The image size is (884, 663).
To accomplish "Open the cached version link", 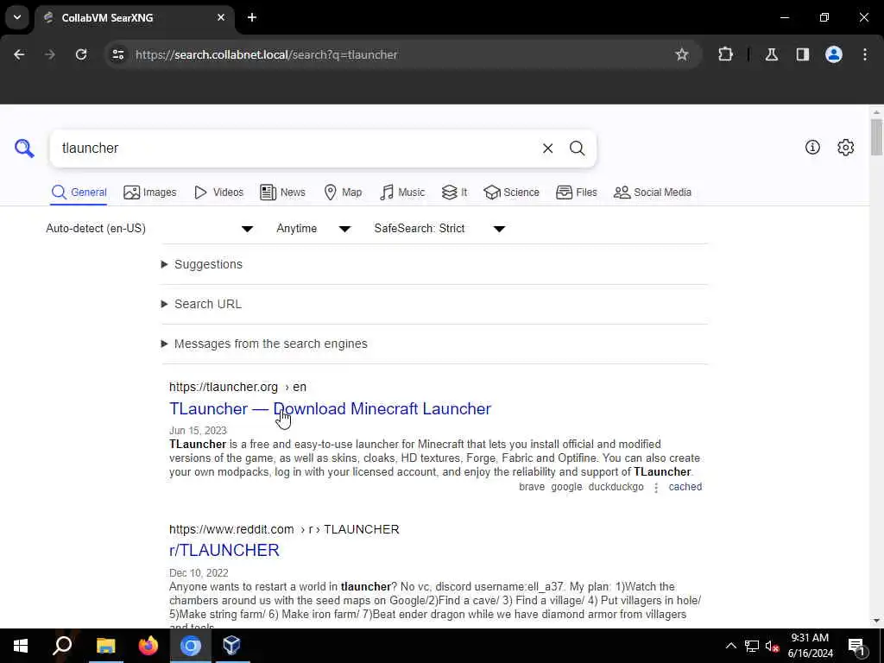I will [685, 487].
